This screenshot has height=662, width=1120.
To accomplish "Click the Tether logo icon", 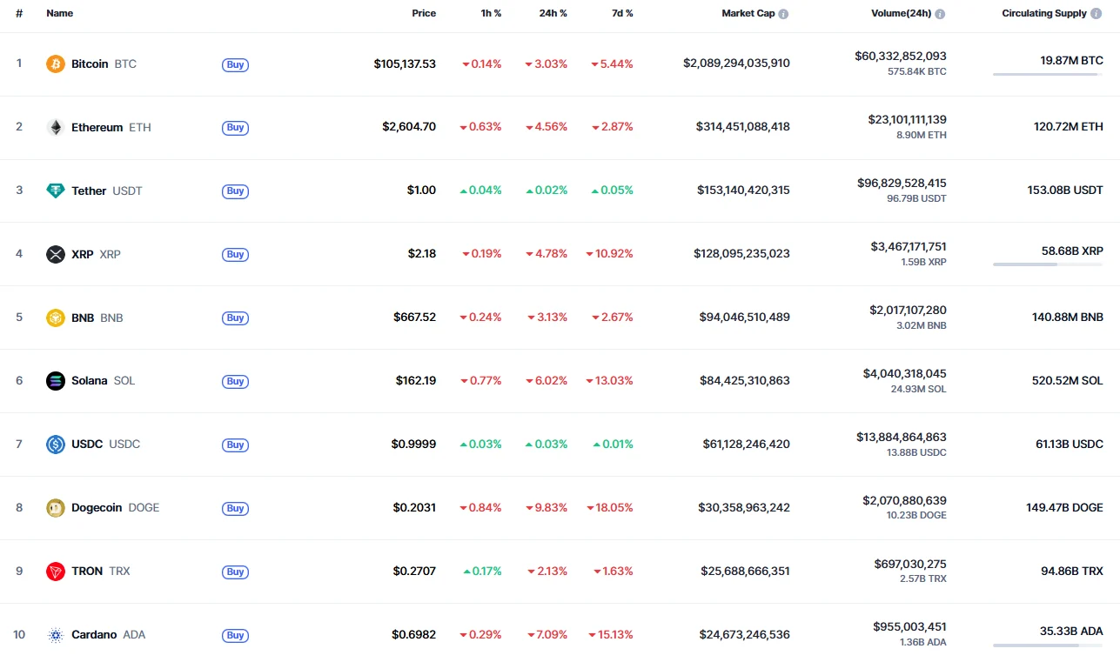I will (x=56, y=191).
